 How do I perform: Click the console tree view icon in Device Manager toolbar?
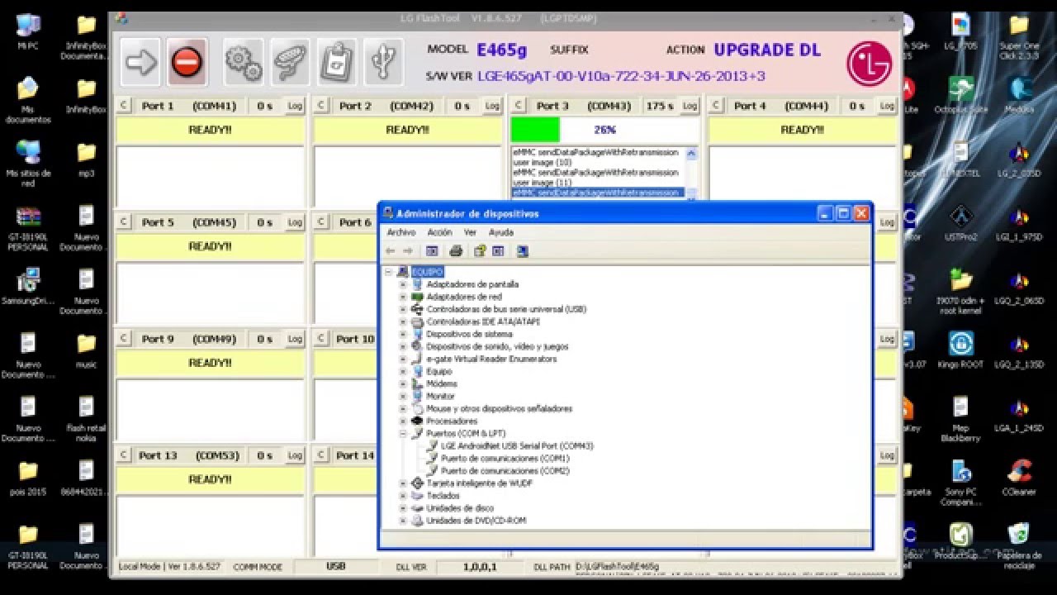[x=432, y=251]
